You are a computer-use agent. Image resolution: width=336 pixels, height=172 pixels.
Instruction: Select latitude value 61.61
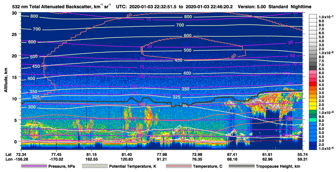coord(267,154)
